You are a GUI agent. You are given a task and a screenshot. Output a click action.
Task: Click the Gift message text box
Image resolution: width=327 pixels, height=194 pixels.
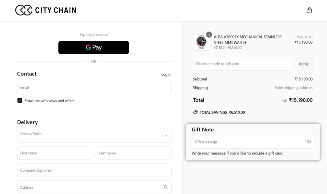click(253, 142)
